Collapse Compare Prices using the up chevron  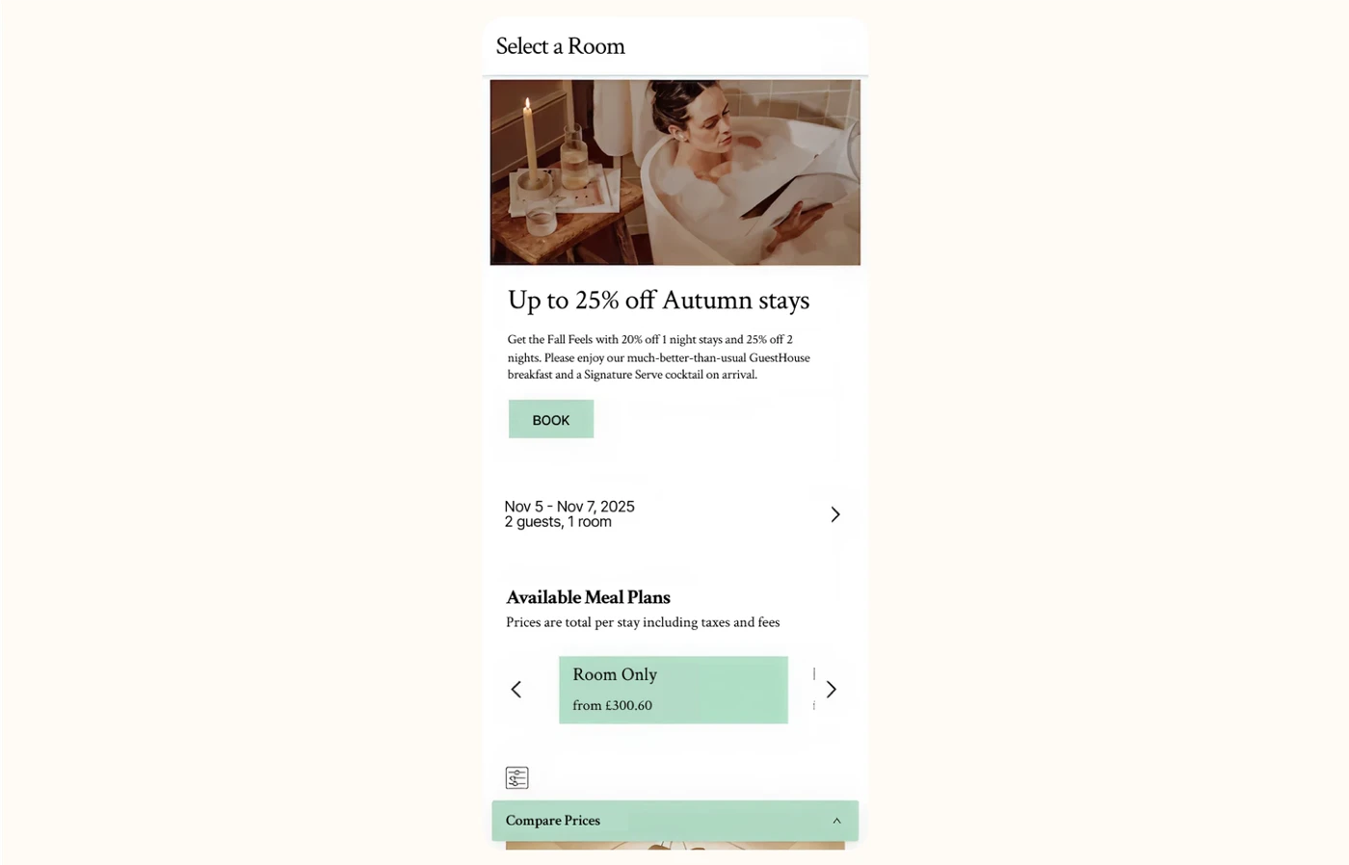[x=836, y=821]
